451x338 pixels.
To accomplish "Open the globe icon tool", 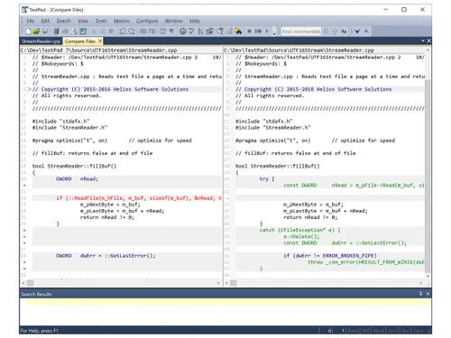I will [x=182, y=32].
